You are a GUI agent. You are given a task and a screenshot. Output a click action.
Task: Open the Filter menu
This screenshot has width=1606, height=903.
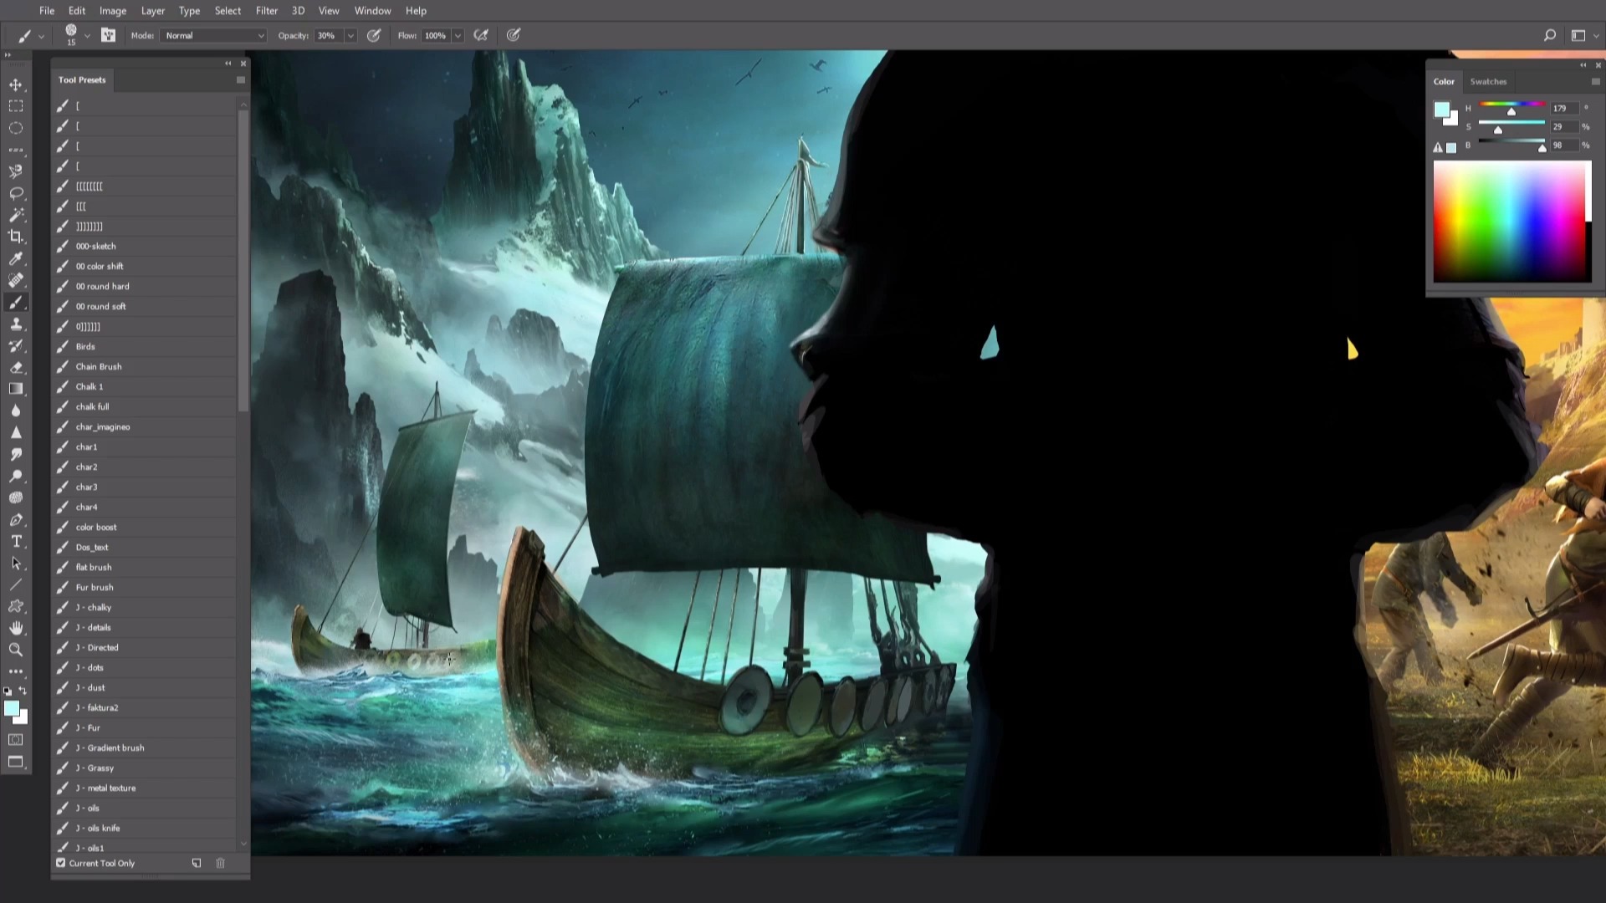point(267,11)
